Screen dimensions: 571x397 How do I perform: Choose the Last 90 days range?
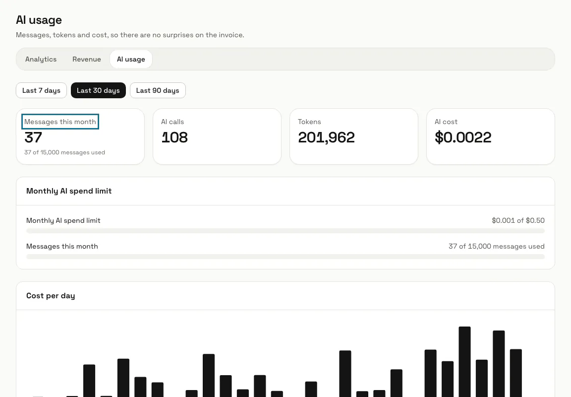click(x=158, y=90)
